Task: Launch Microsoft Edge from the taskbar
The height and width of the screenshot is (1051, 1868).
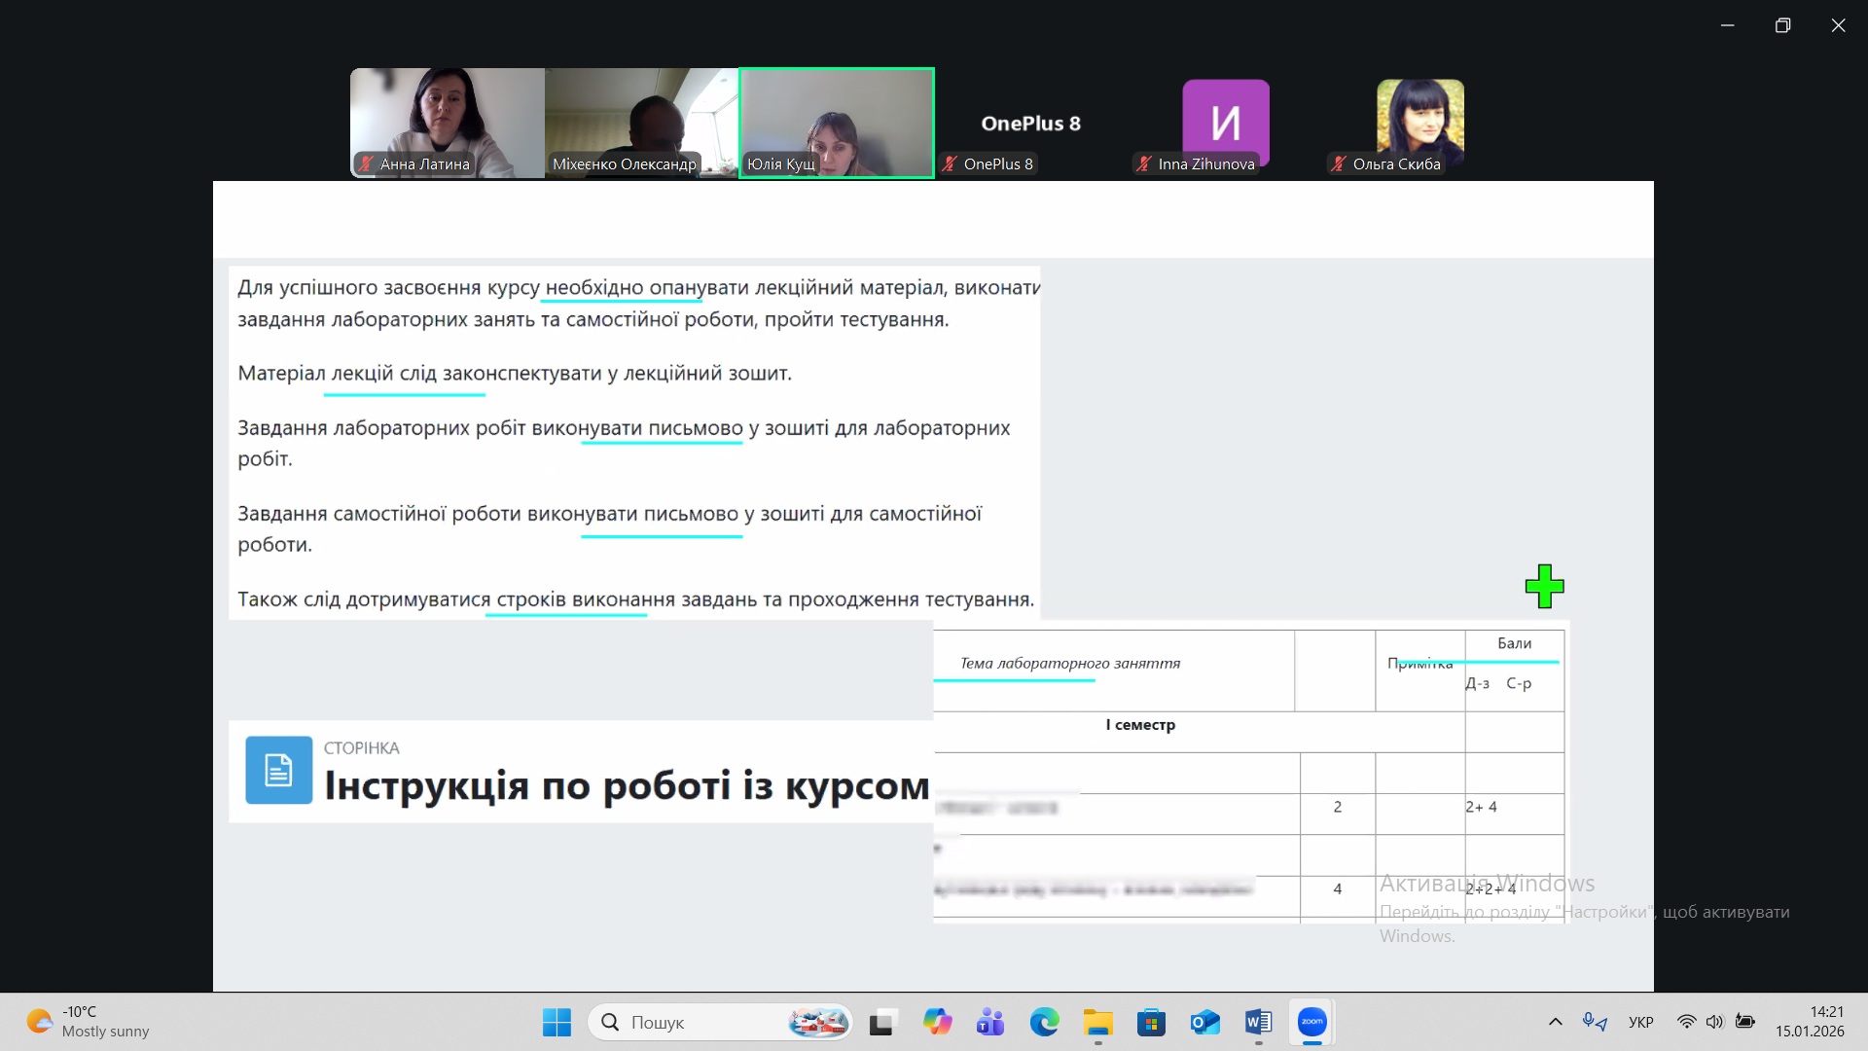Action: (1044, 1022)
